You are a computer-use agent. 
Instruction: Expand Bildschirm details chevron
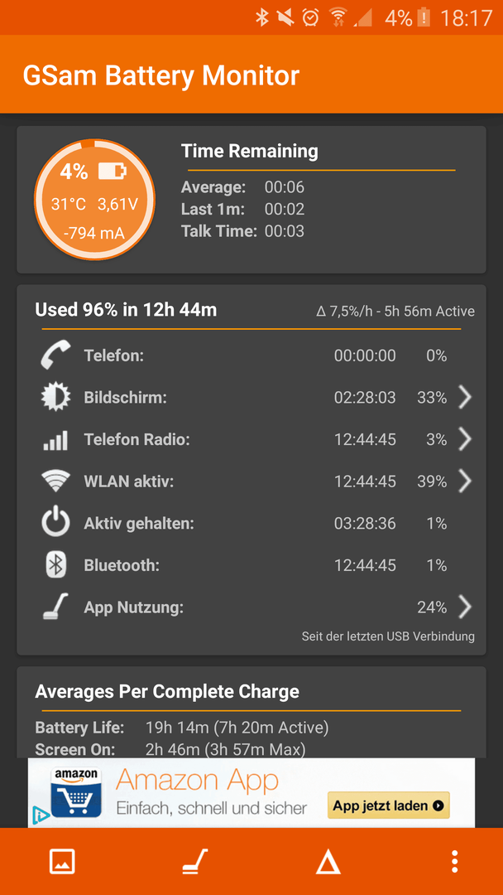tap(465, 397)
